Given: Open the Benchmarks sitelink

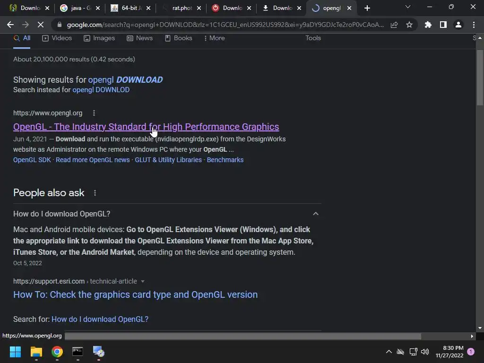Looking at the screenshot, I should click(225, 160).
